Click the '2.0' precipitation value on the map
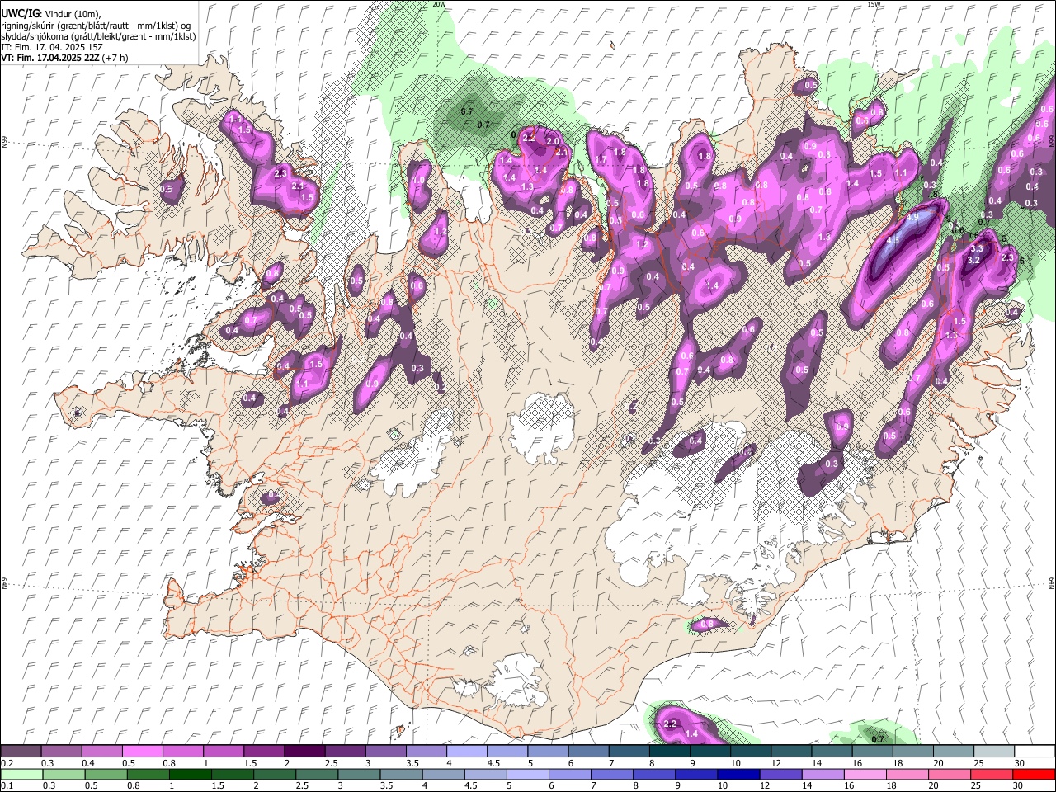This screenshot has height=792, width=1056. pos(553,142)
